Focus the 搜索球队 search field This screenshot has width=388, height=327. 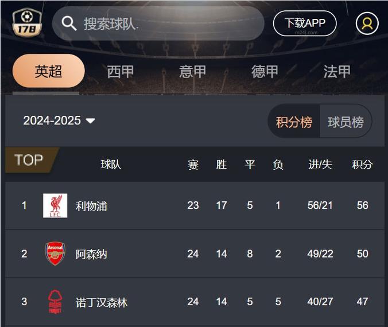click(x=166, y=24)
